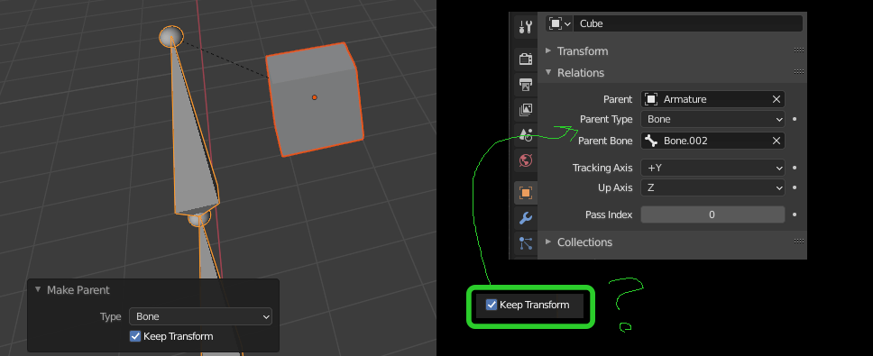Click the animate dot next to Parent Type
The image size is (873, 356).
[795, 119]
